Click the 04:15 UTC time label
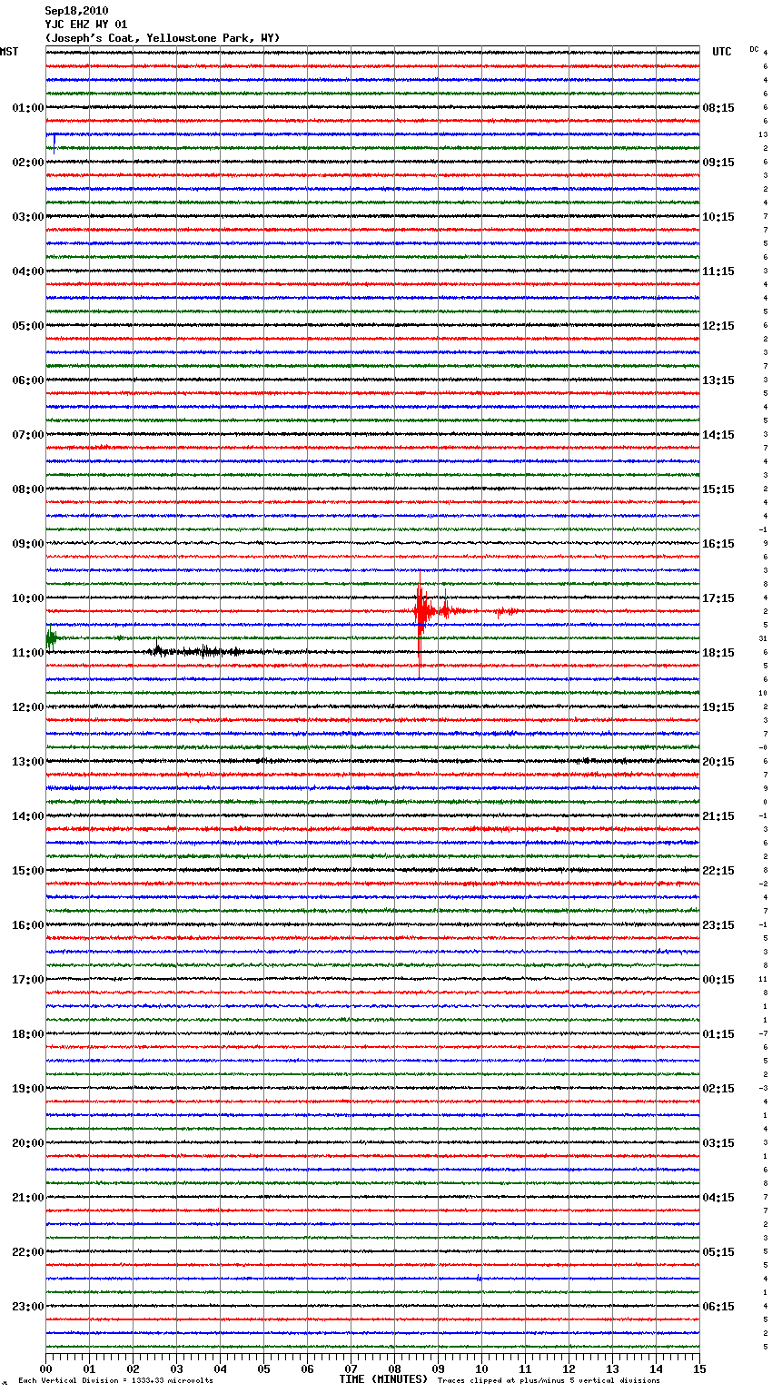772x1393 pixels. coord(718,1198)
